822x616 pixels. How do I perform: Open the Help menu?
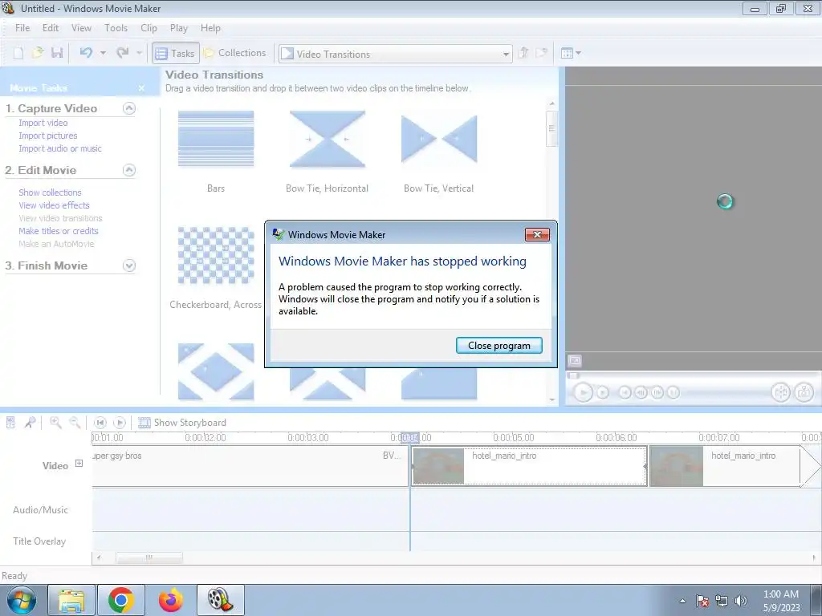210,28
